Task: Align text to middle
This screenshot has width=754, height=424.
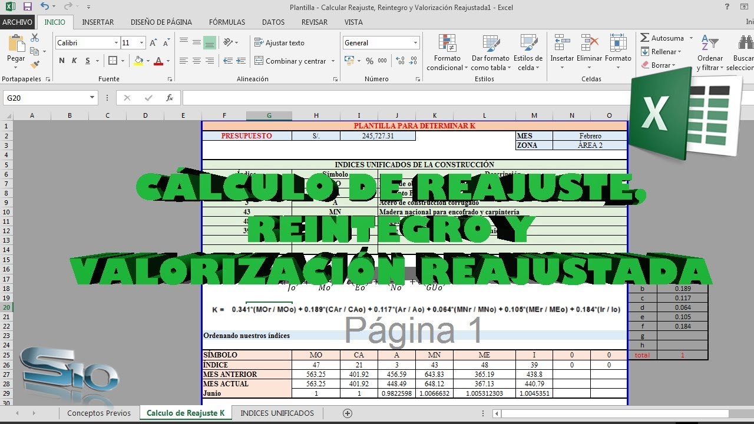Action: 196,42
